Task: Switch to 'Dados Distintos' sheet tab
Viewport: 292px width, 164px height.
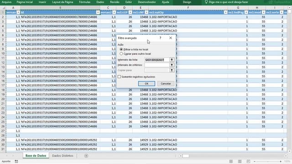Action: click(x=63, y=156)
